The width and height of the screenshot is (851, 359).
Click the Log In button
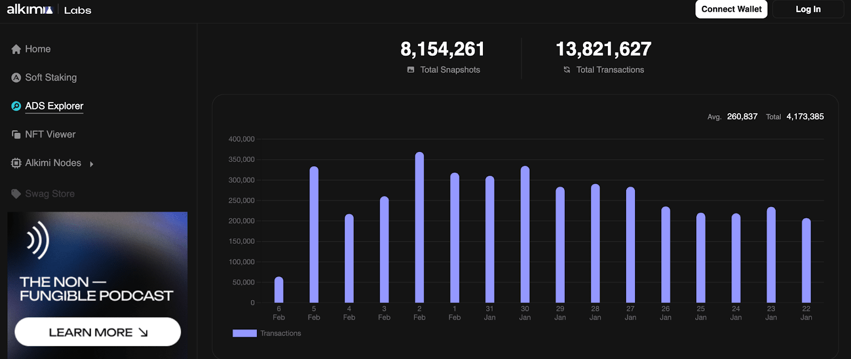[807, 9]
